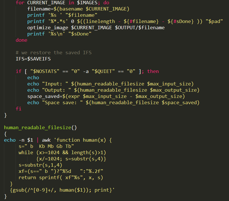The image size is (229, 201).
Task: Click the '$QUIET' string in the condition
Action: point(103,71)
